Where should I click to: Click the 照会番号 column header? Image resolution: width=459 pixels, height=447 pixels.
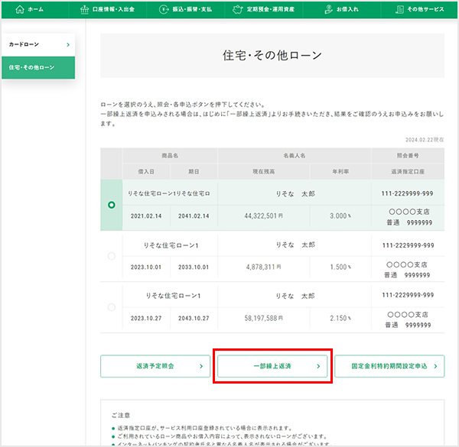click(408, 156)
